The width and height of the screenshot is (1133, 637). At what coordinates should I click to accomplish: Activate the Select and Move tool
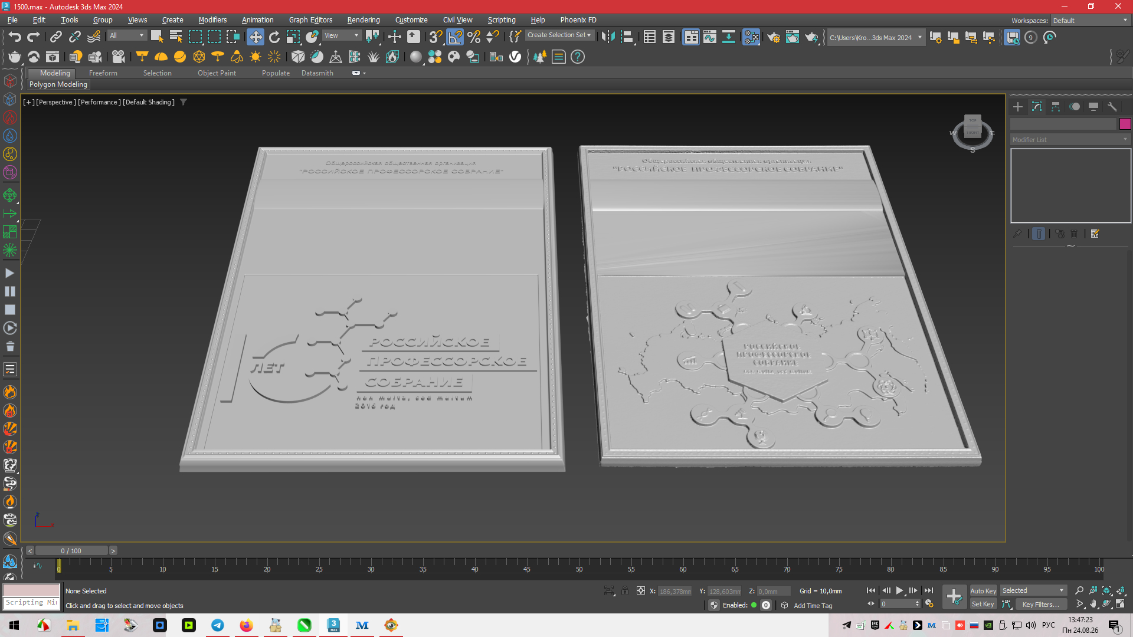coord(256,37)
